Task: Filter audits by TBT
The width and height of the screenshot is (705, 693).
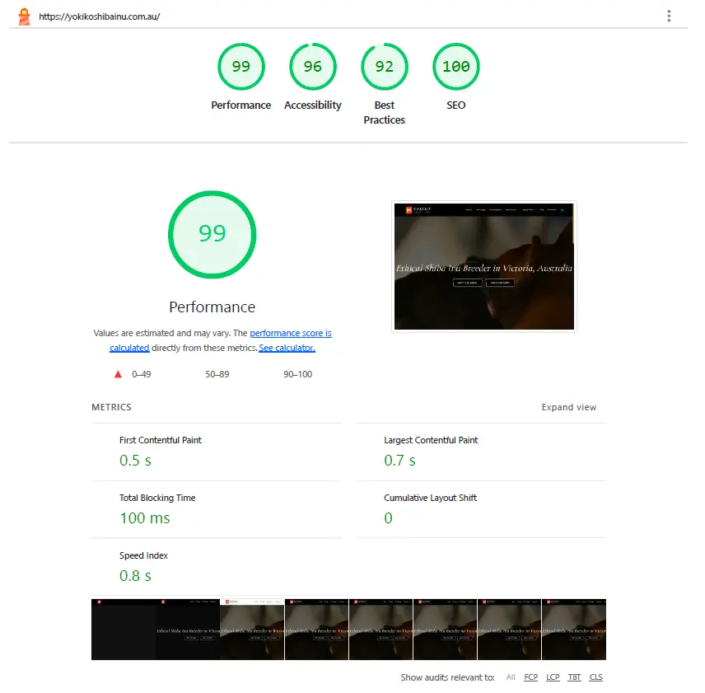Action: 574,677
